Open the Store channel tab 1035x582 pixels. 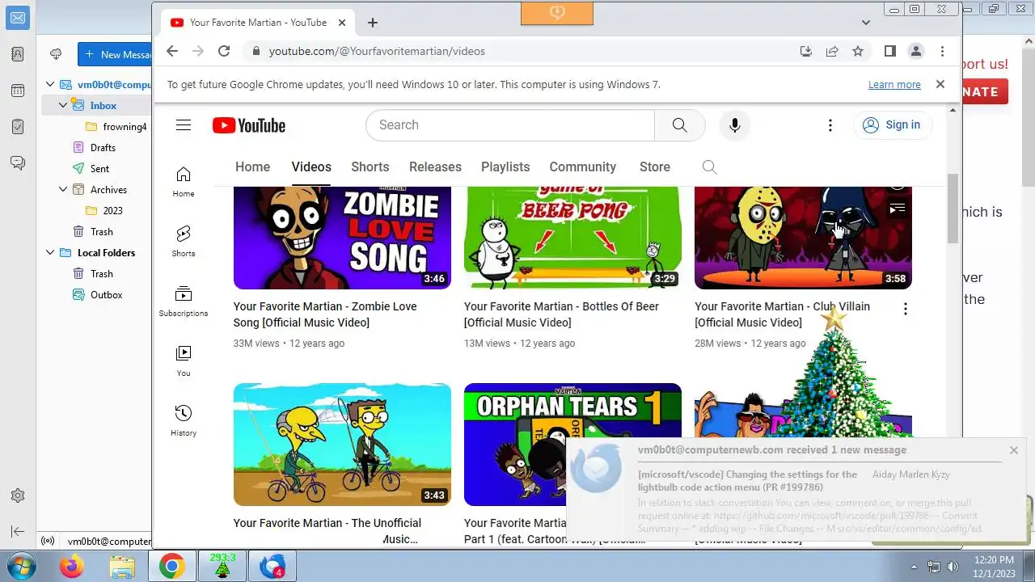pyautogui.click(x=655, y=167)
